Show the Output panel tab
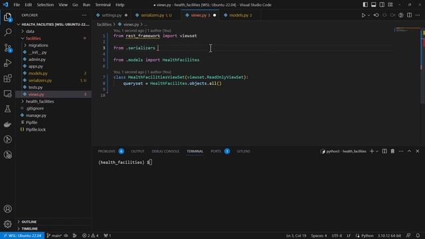Image resolution: width=425 pixels, height=239 pixels. click(137, 151)
